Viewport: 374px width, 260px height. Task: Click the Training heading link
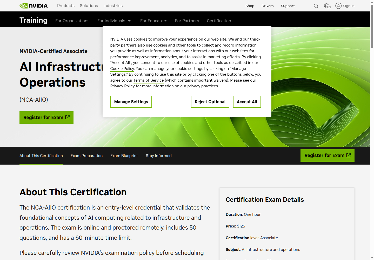[x=34, y=20]
